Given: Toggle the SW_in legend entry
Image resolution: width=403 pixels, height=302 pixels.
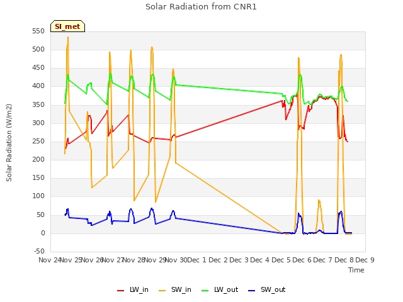Looking at the screenshot, I should [x=175, y=289].
